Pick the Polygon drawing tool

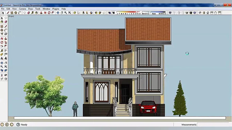click(2, 34)
